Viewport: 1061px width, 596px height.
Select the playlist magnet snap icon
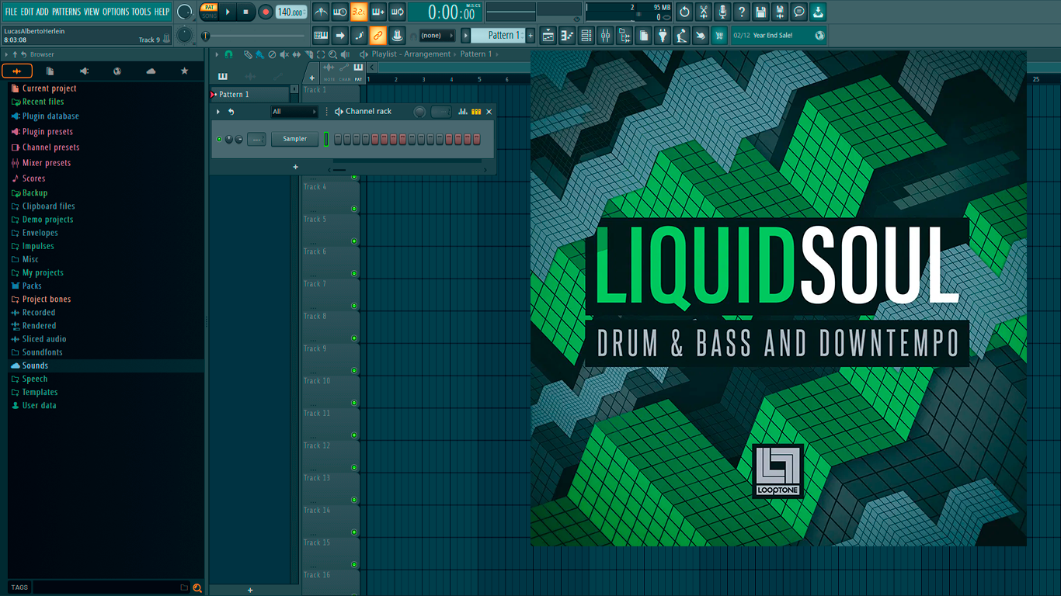pos(228,54)
